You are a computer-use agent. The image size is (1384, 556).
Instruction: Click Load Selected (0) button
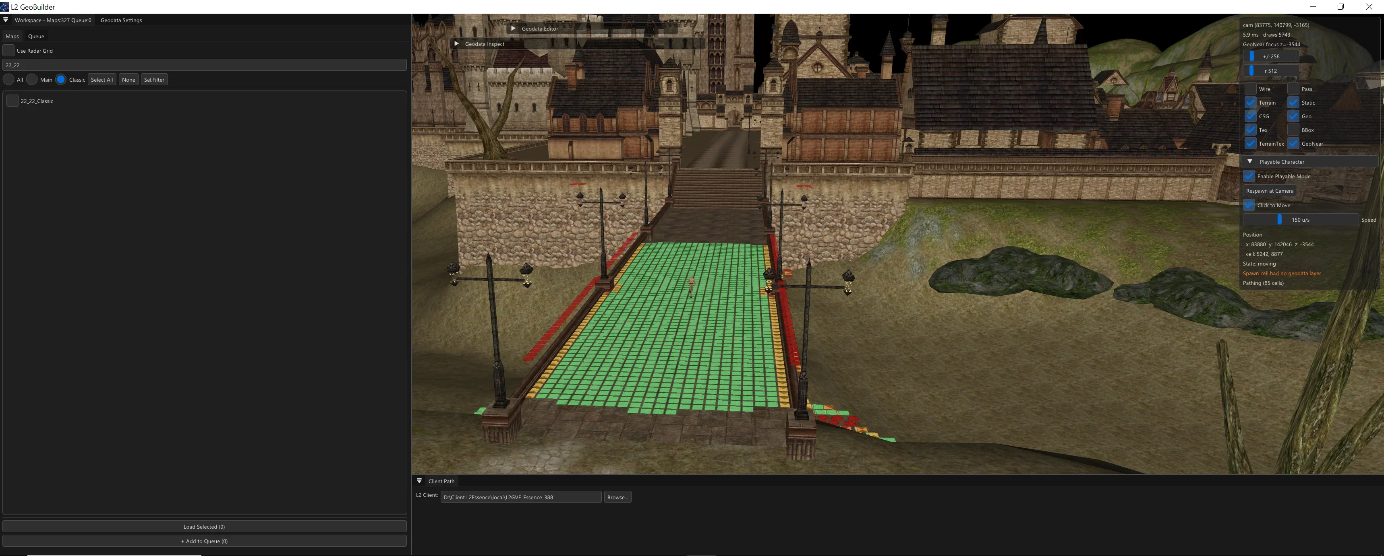click(x=204, y=527)
